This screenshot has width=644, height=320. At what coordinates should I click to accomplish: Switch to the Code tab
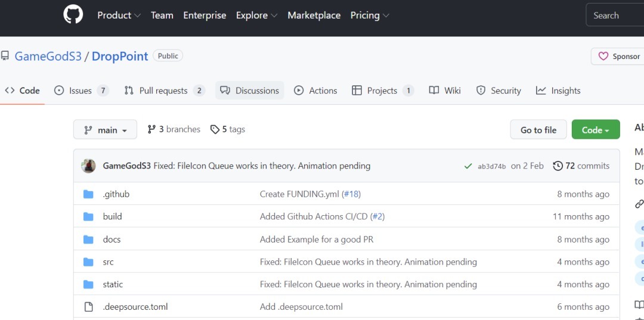(22, 91)
